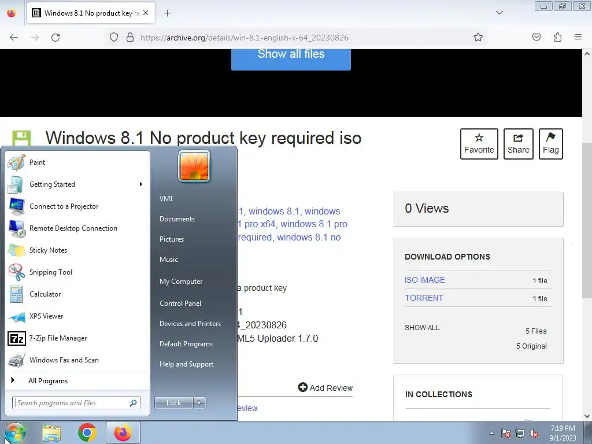Viewport: 592px width, 444px height.
Task: List all tabs dropdown
Action: (499, 13)
